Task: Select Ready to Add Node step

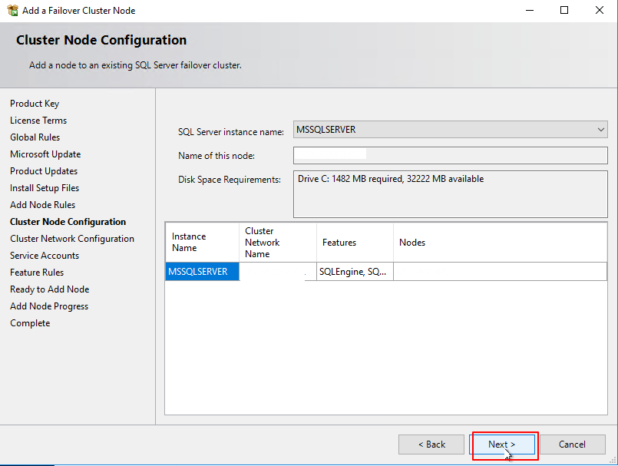Action: click(50, 289)
